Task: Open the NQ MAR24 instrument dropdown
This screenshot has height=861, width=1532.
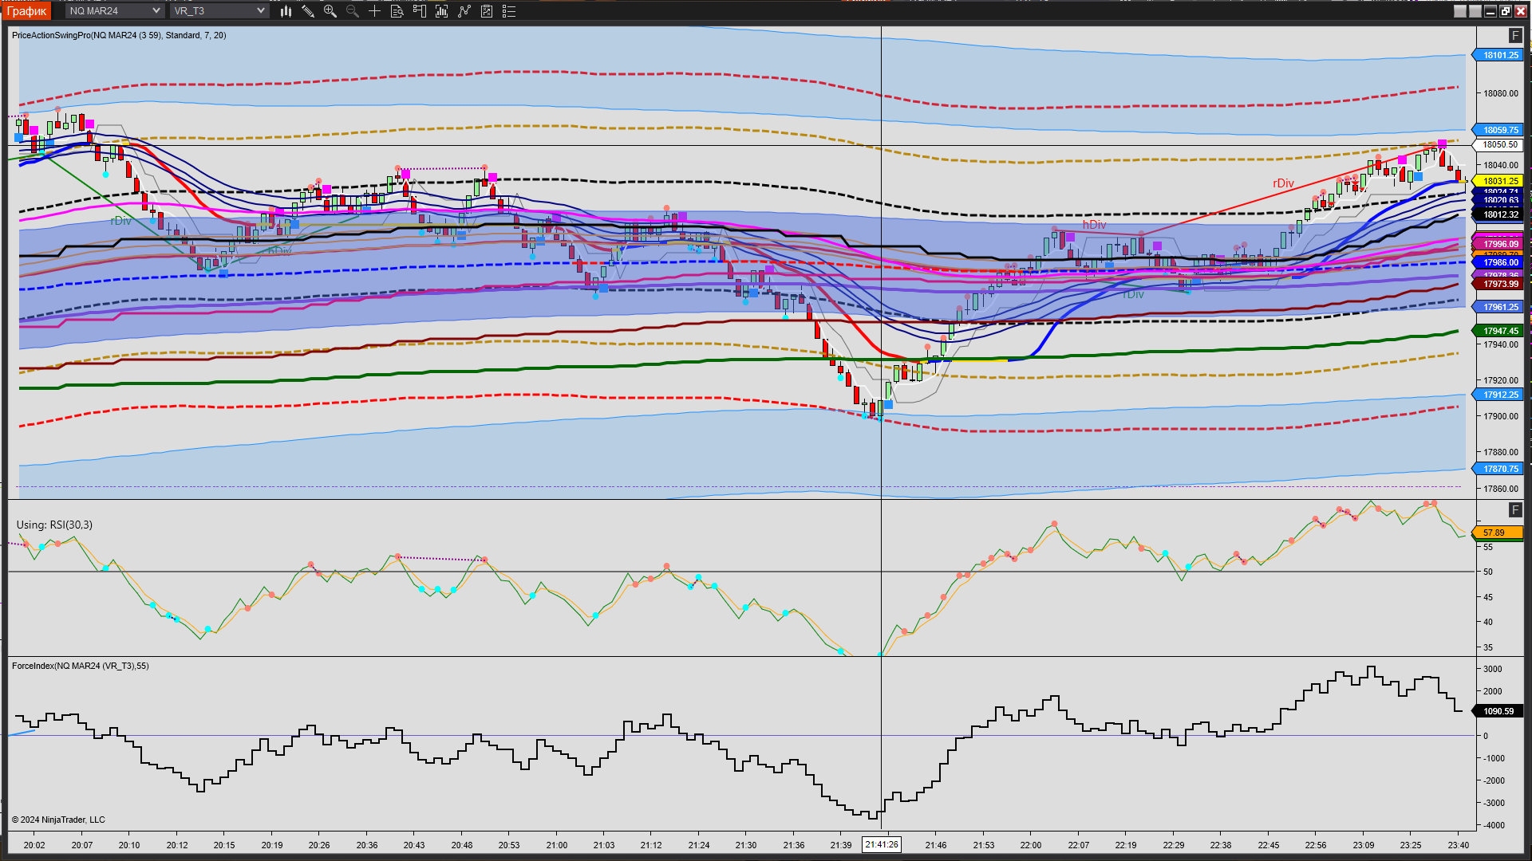Action: (114, 10)
